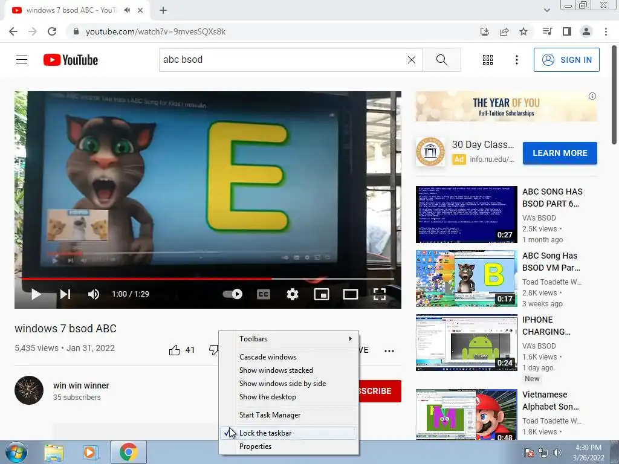Viewport: 619px width, 464px height.
Task: Open more actions ellipsis under video
Action: pyautogui.click(x=389, y=351)
